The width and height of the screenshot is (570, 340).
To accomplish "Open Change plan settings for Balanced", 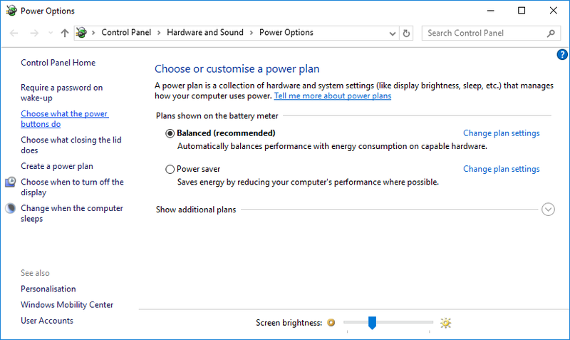I will click(x=501, y=133).
